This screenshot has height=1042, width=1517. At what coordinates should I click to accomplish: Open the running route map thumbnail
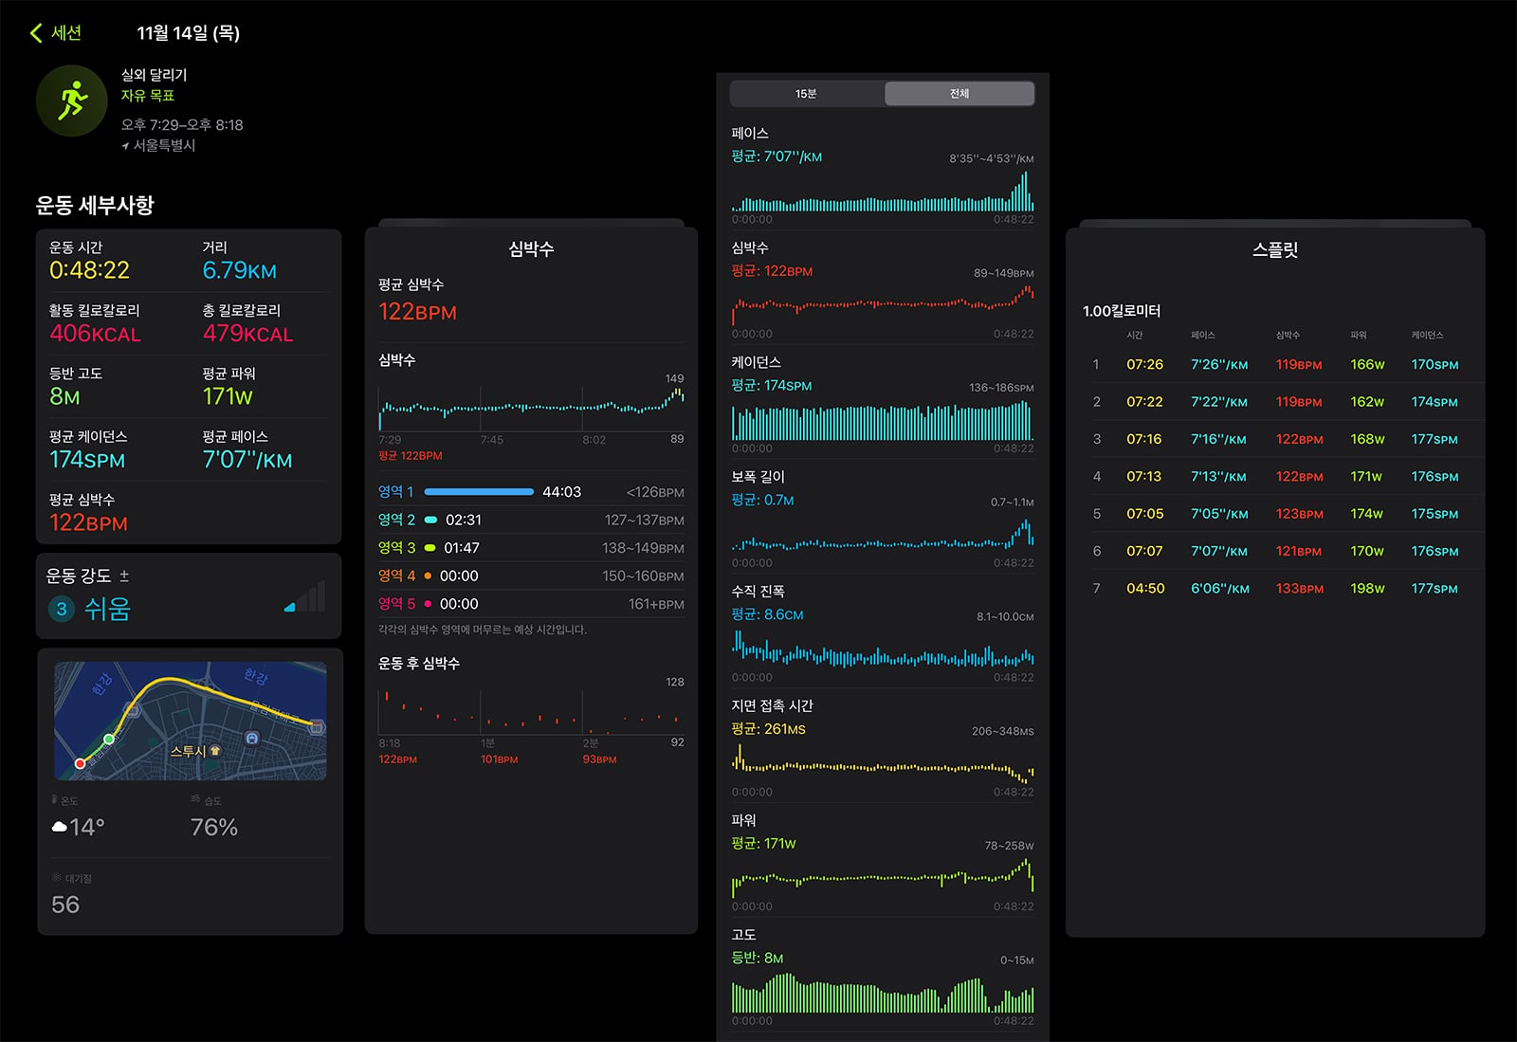(x=191, y=721)
